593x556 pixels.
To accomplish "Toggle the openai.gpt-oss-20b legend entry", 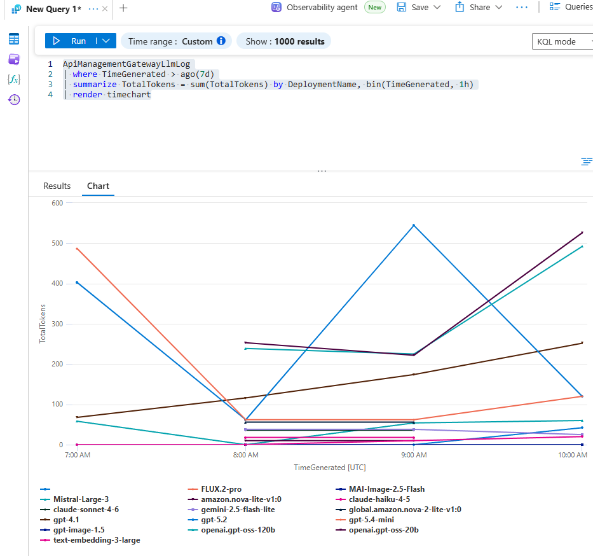I will (x=377, y=531).
